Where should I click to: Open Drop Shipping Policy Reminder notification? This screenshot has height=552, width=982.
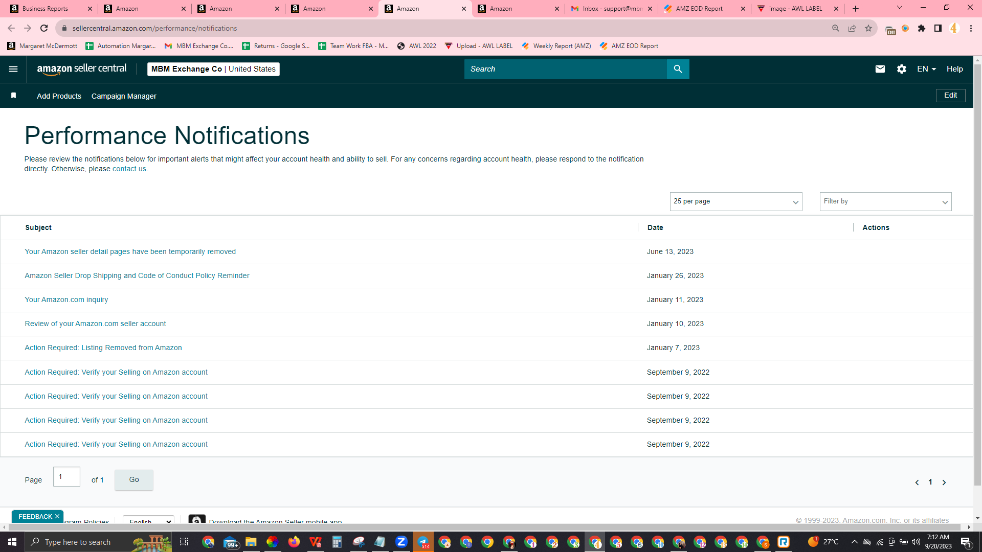(x=137, y=275)
